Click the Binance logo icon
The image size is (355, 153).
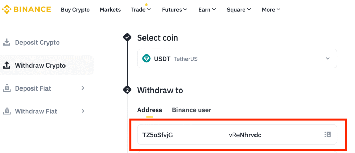[6, 9]
